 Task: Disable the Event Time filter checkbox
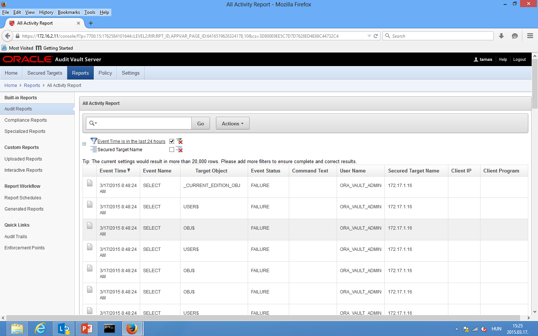[x=172, y=141]
